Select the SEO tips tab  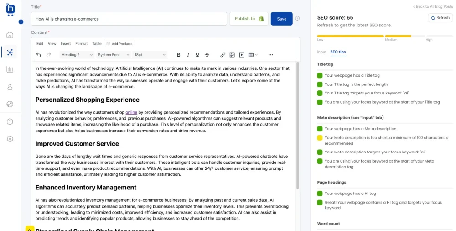[338, 52]
